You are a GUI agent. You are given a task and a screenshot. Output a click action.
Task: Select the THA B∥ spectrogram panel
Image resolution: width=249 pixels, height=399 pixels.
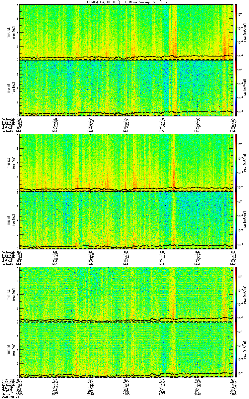(x=126, y=88)
